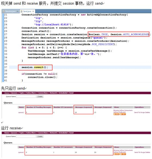Focus the upper Queue Name input field
Image resolution: width=152 pixels, height=159 pixels.
tap(26, 96)
